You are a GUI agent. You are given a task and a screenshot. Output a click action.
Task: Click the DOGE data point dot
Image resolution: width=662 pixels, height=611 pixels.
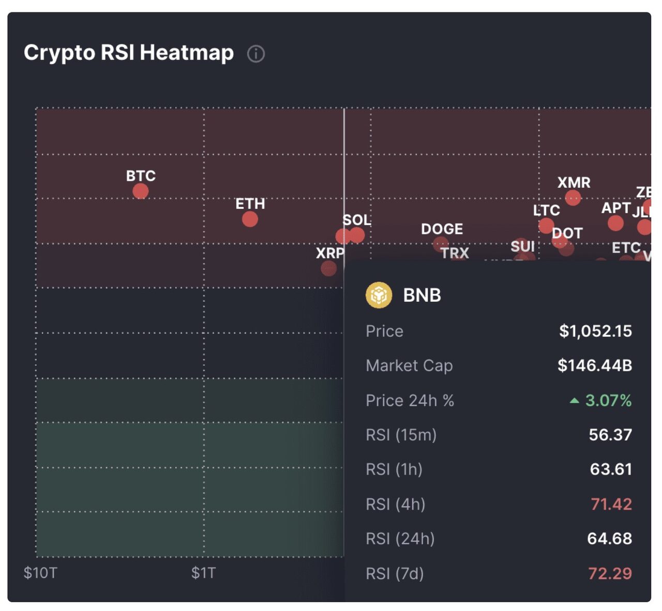point(441,243)
